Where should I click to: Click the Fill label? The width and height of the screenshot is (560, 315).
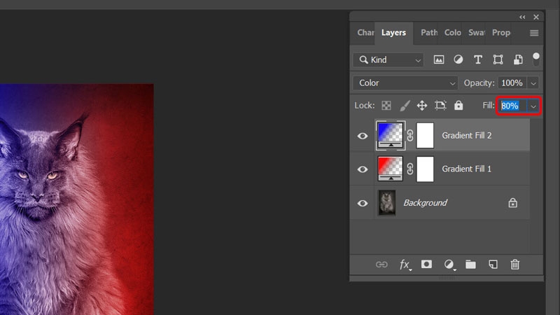488,106
